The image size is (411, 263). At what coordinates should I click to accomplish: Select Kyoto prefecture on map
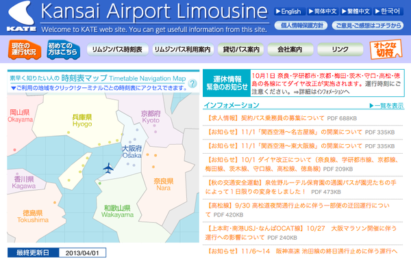pos(151,117)
